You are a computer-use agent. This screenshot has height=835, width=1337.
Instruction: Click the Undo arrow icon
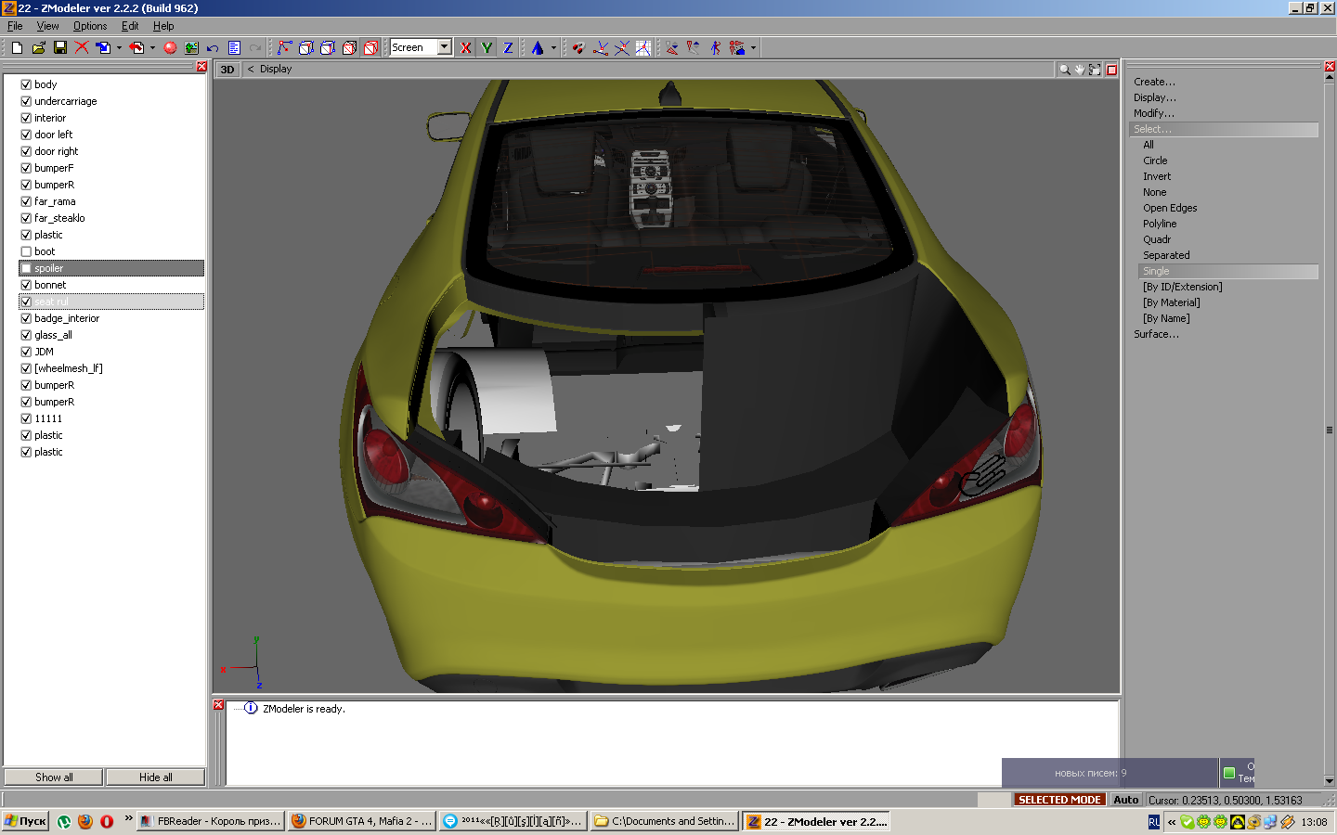(213, 47)
